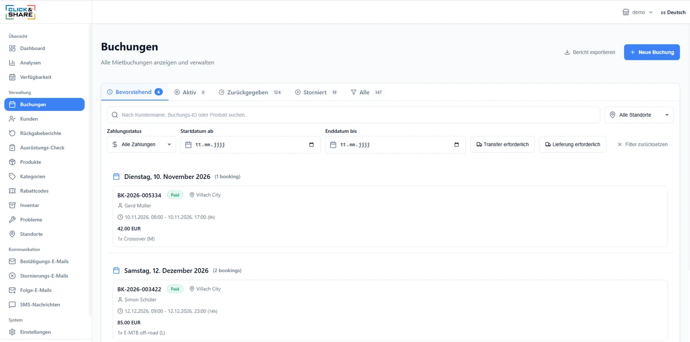Screen dimensions: 690x342
Task: Click the Inventar archive icon
Action: pos(12,205)
